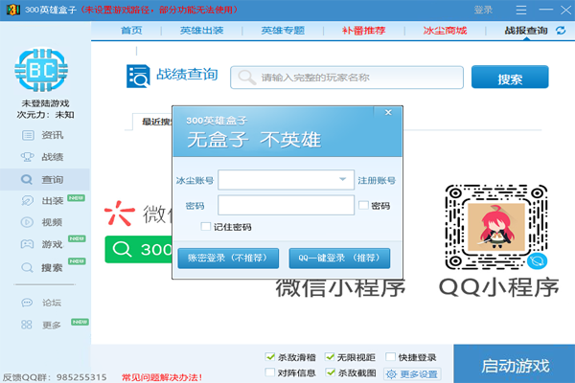Open the 更多 grid sidebar item
Viewport: 575px width, 383px height.
tap(41, 325)
